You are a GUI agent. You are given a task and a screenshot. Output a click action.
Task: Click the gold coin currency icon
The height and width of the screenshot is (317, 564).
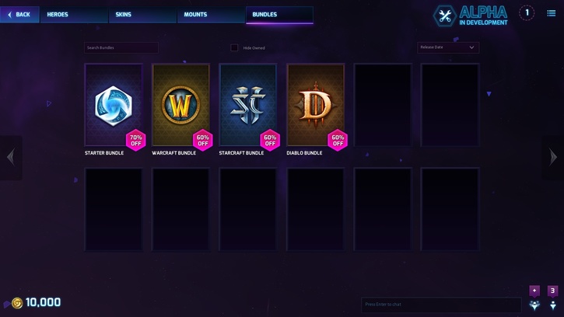pos(17,303)
